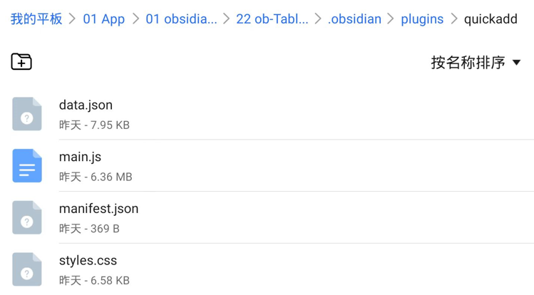Click the new folder icon

(21, 62)
